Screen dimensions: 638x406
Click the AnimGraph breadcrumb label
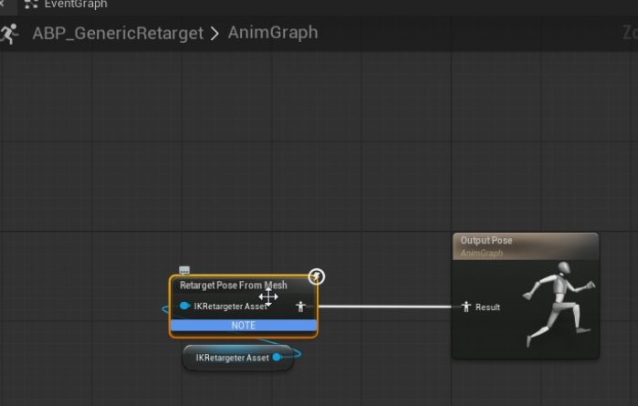[272, 34]
